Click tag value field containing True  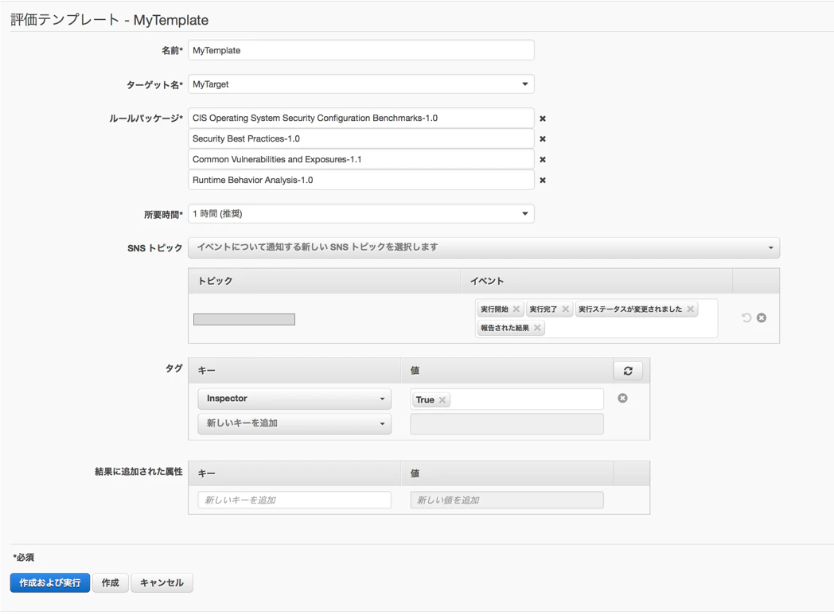tap(507, 399)
